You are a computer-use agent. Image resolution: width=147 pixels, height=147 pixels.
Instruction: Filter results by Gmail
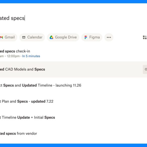point(8,37)
